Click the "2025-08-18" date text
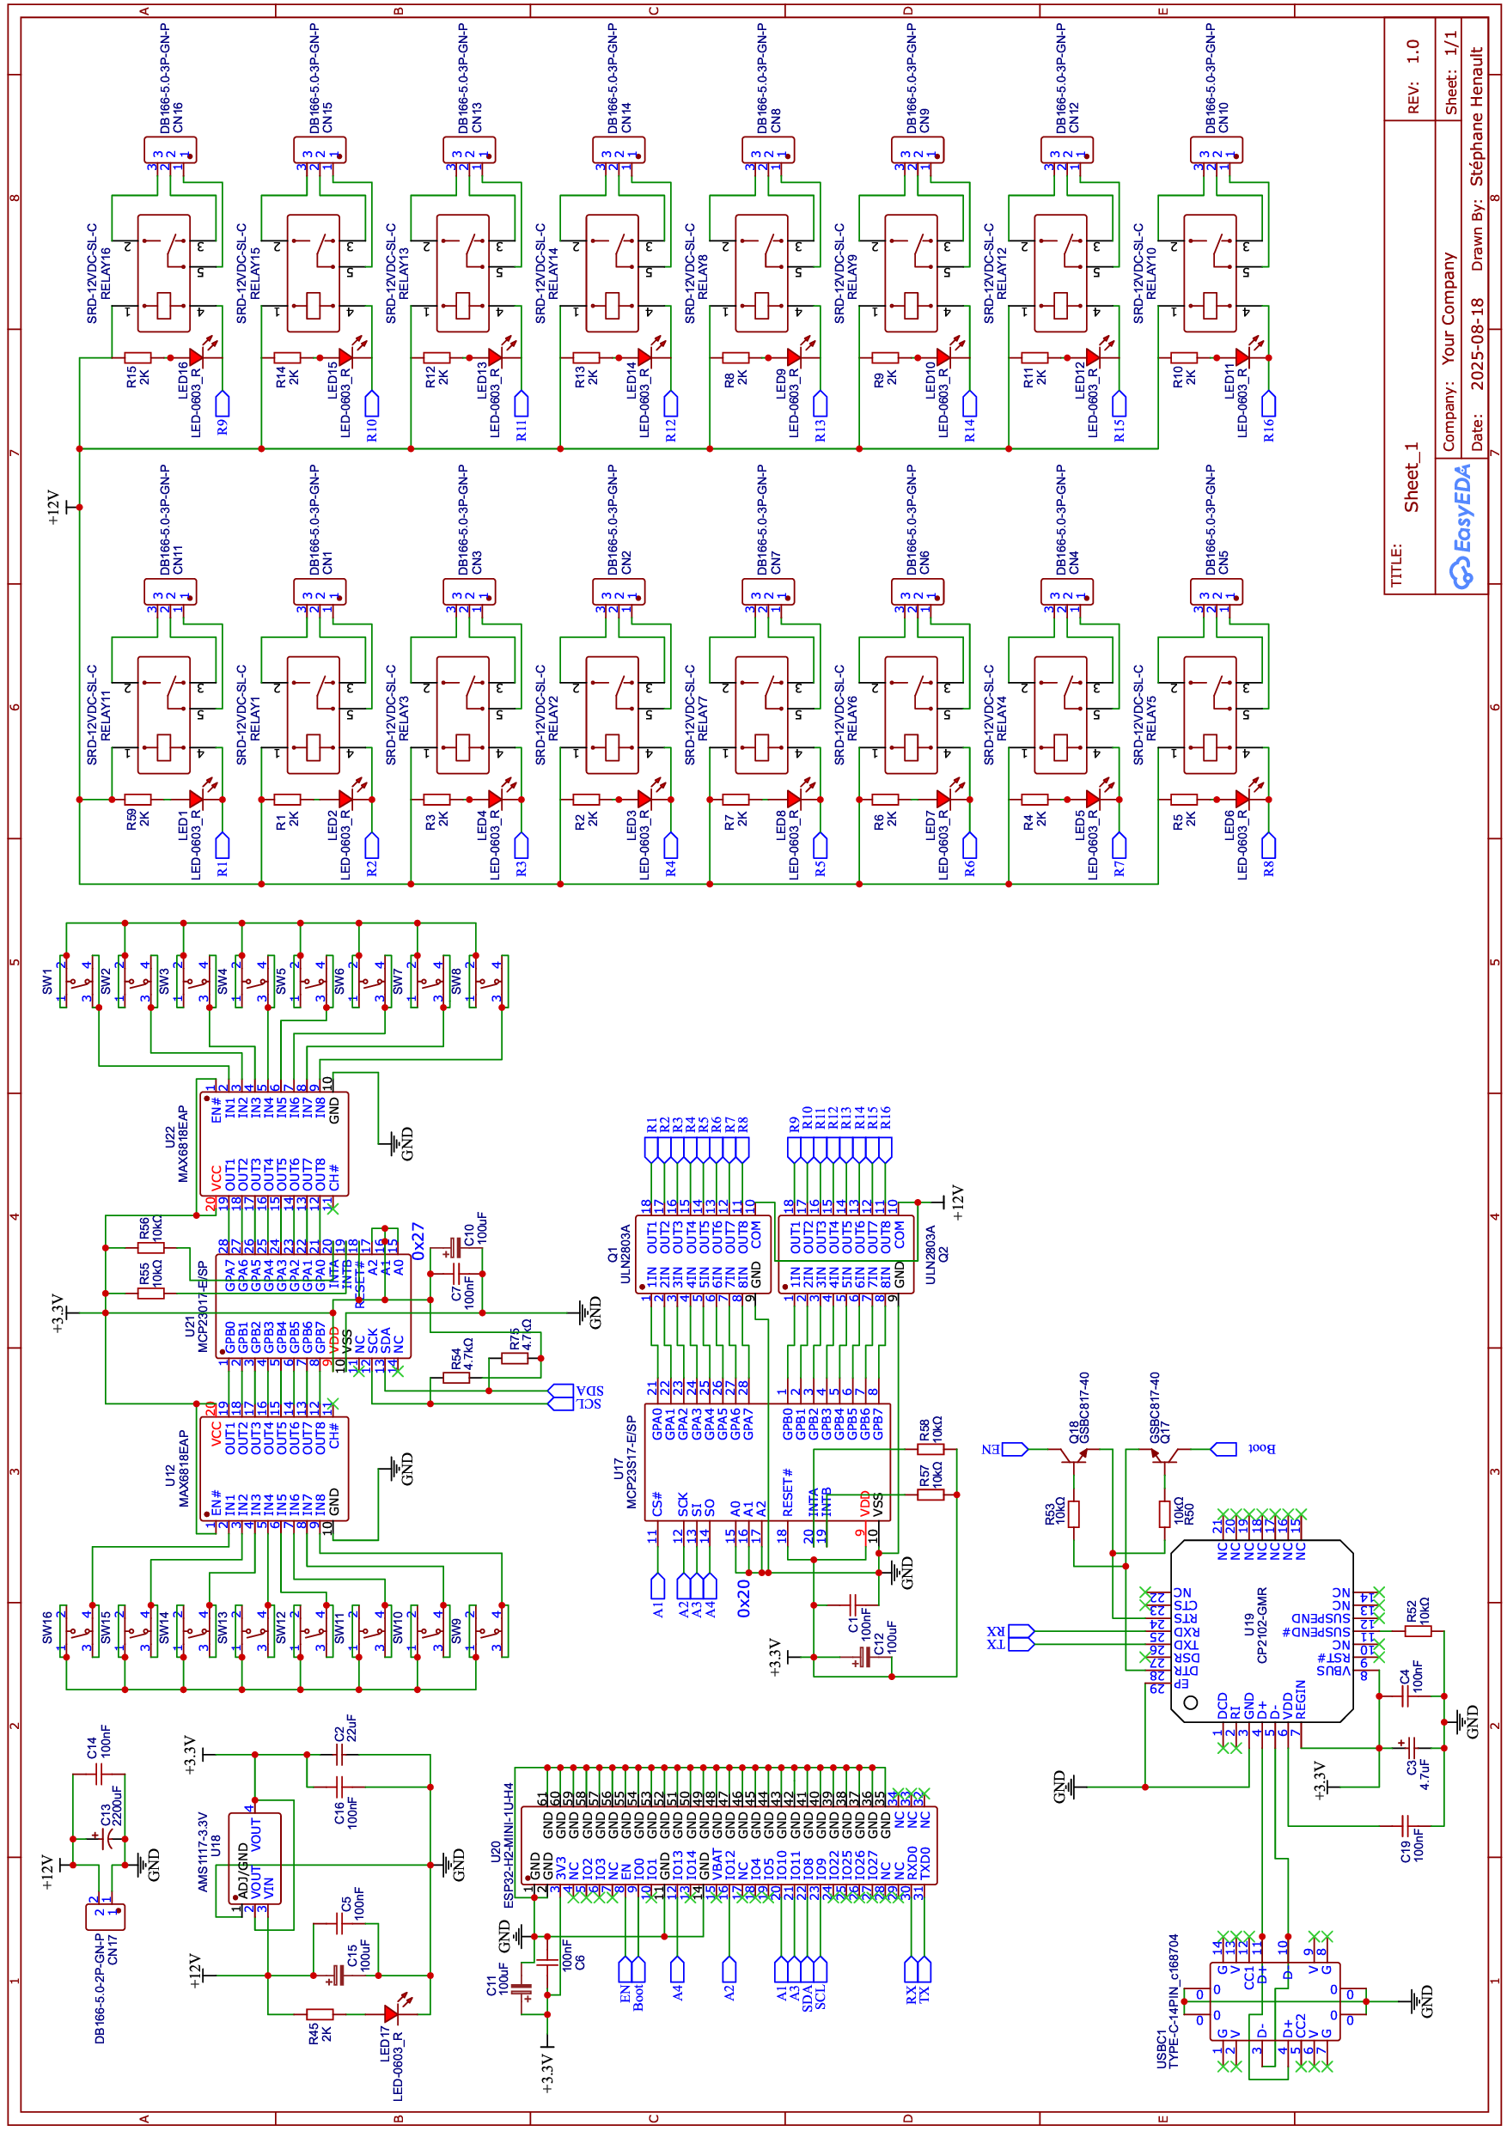The image size is (1507, 2131). point(1476,344)
